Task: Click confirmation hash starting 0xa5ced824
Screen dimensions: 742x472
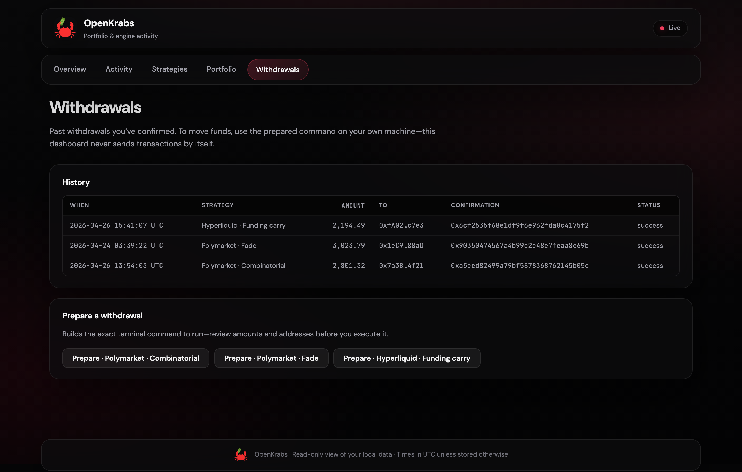Action: click(519, 266)
